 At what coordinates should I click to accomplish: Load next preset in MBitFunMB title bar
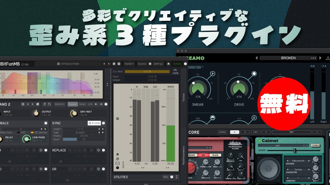point(109,64)
